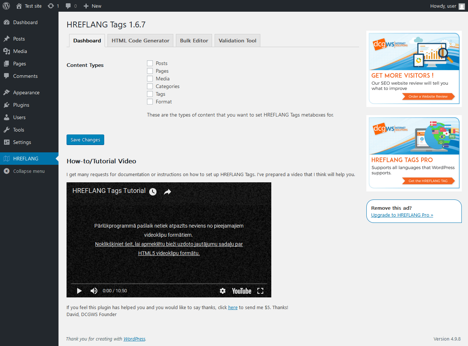Open Upgrade to HREFLANG Pro link
The height and width of the screenshot is (346, 468).
pos(402,215)
